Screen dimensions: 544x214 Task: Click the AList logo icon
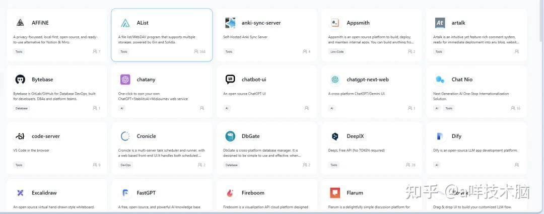[x=125, y=23]
